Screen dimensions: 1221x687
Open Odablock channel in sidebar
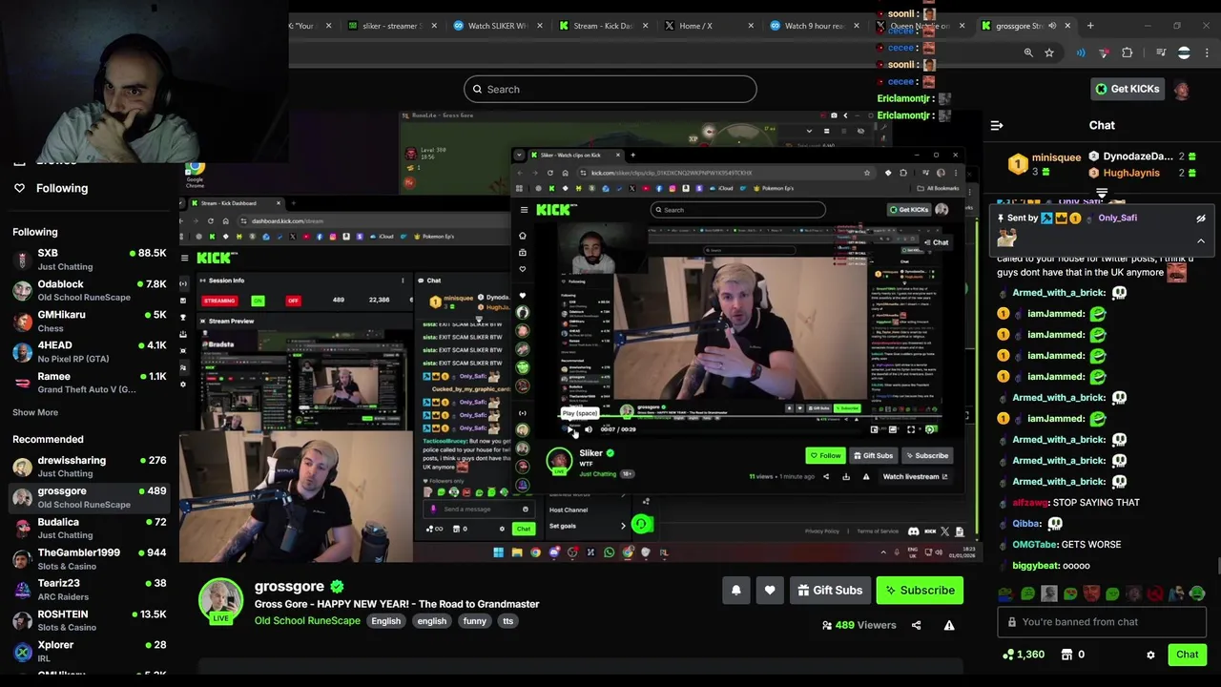point(90,290)
